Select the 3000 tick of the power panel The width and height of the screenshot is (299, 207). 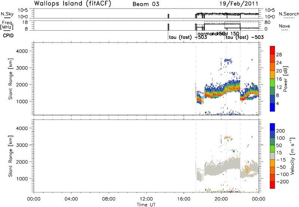[x=22, y=68]
